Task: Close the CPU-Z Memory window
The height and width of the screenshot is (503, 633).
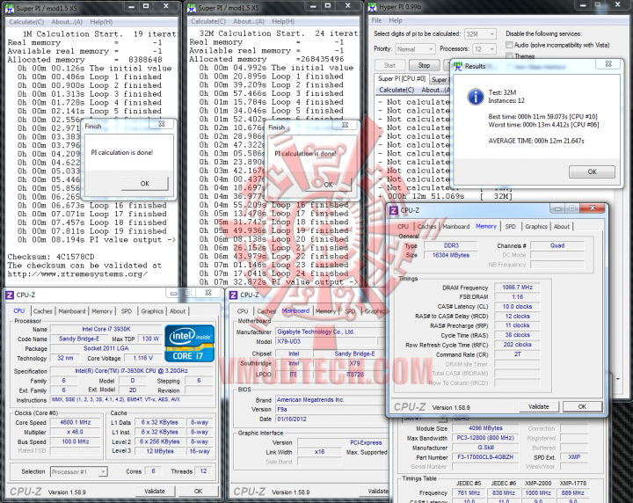Action: pyautogui.click(x=593, y=208)
